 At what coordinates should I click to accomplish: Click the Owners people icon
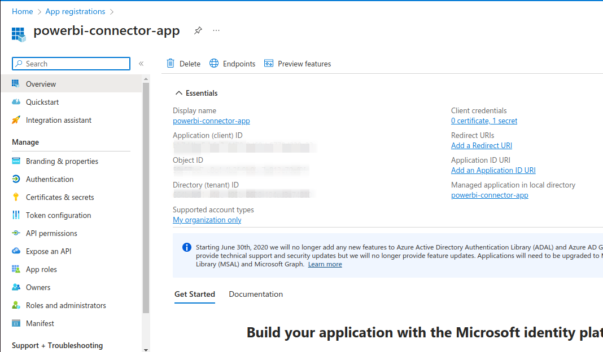pos(16,287)
